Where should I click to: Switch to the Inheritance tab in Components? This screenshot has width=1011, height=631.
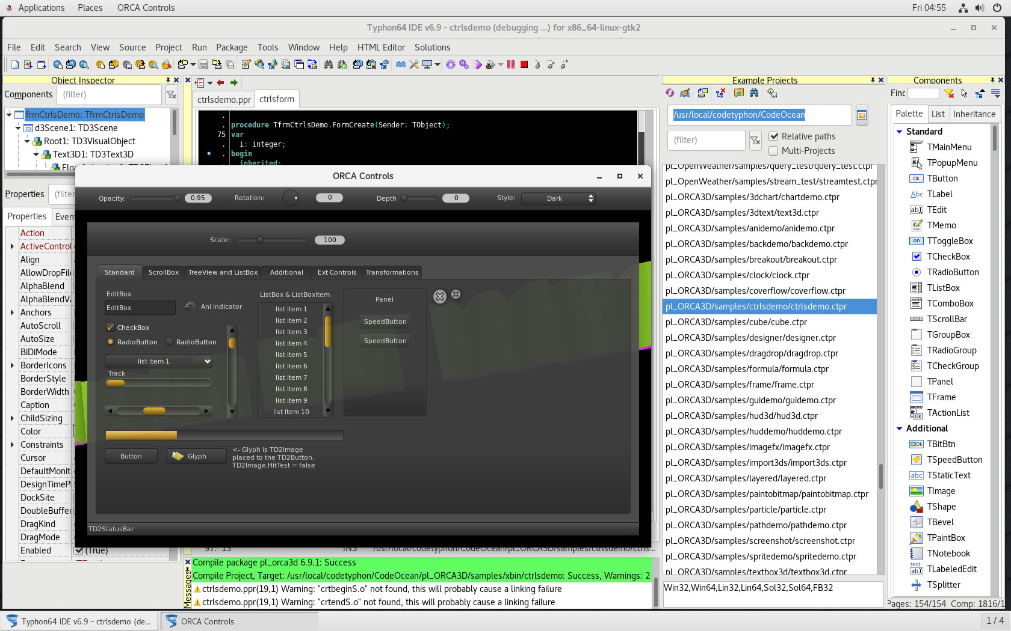point(974,114)
